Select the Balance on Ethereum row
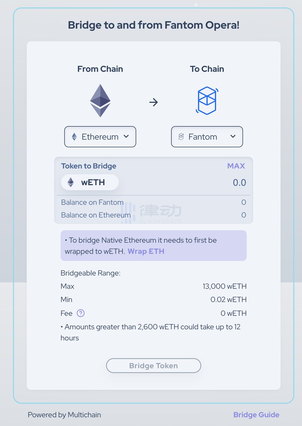Screen dimensions: 302x426 click(x=95, y=215)
